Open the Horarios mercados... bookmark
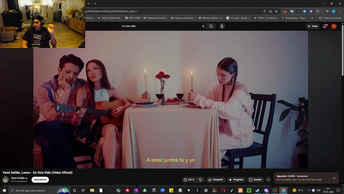 click(x=183, y=18)
